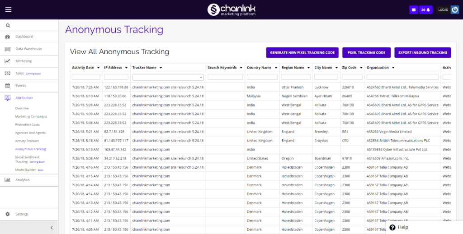Select the Lucknow city cell
Screen dimensions: 463x234
point(321,87)
